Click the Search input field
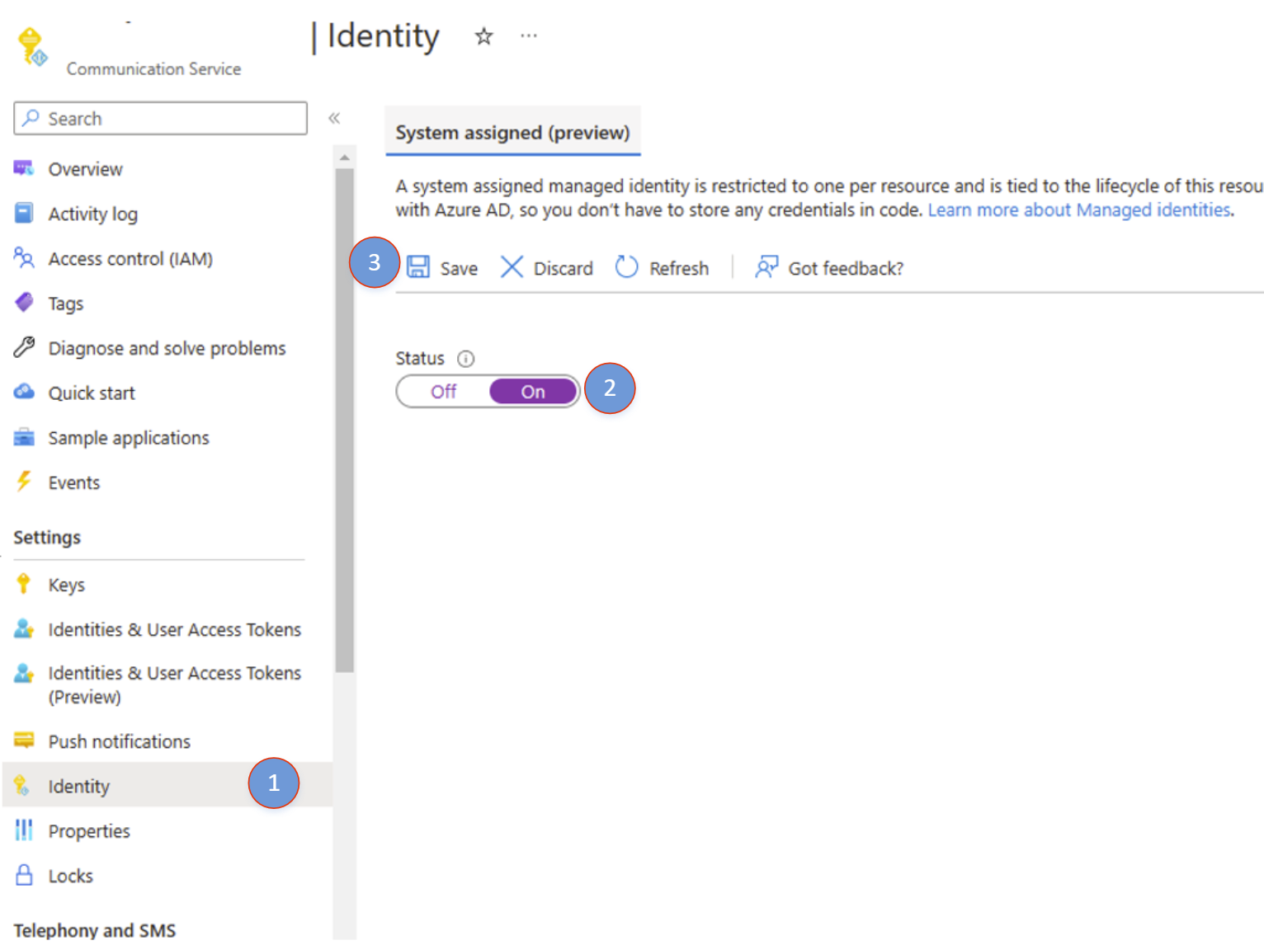The width and height of the screenshot is (1264, 950). click(x=160, y=118)
